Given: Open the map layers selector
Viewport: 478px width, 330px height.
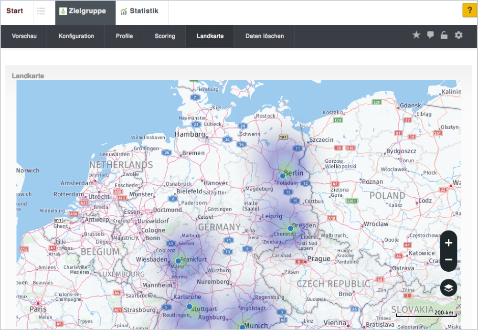Looking at the screenshot, I should point(448,288).
